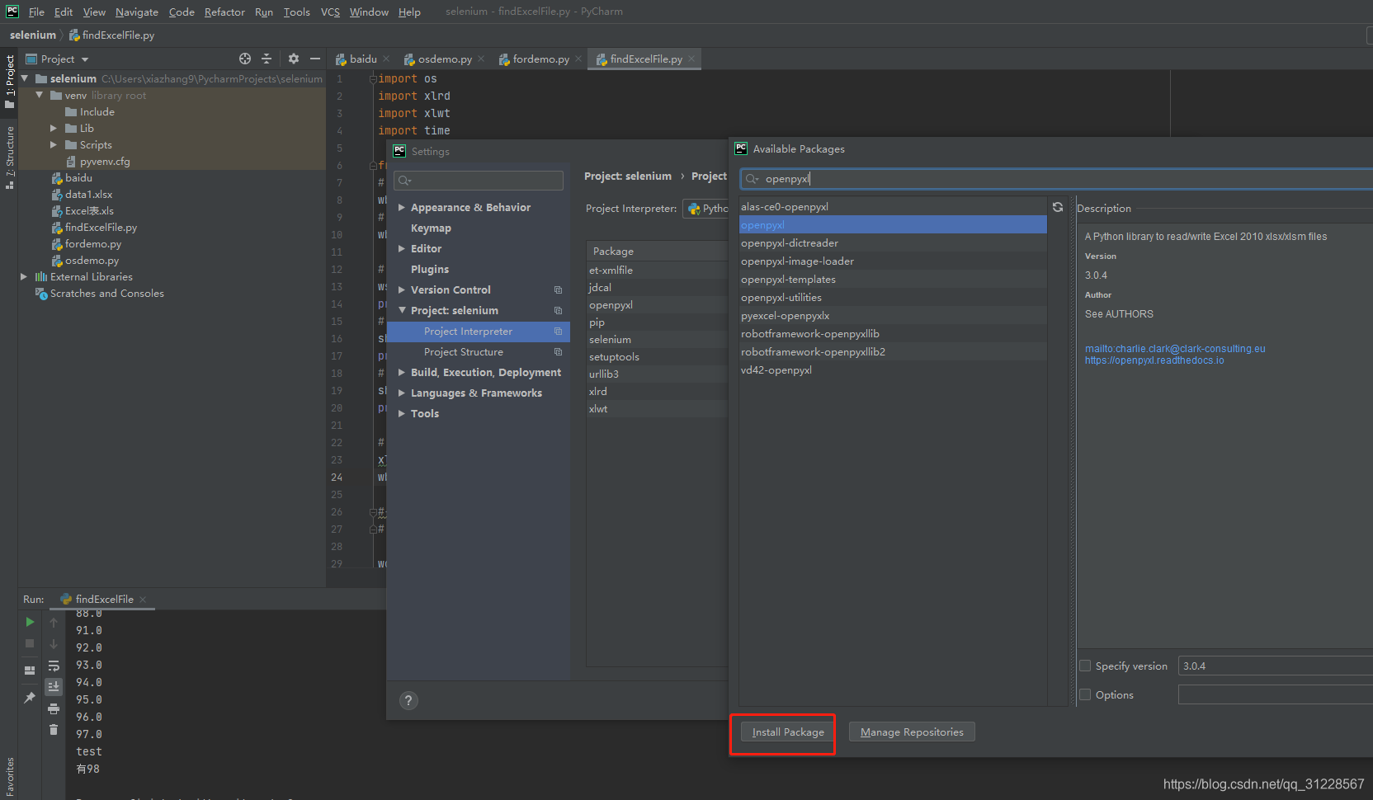The image size is (1373, 800).
Task: Click the collapse all icon in Project panel
Action: 267,59
